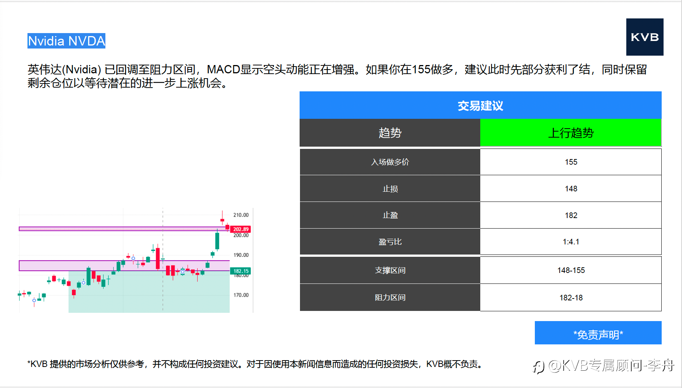Click the KVB logo
The image size is (682, 388).
click(645, 37)
